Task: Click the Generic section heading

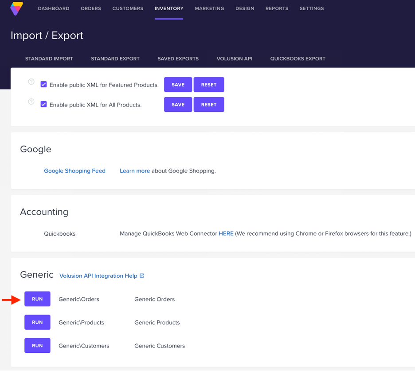Action: point(37,275)
